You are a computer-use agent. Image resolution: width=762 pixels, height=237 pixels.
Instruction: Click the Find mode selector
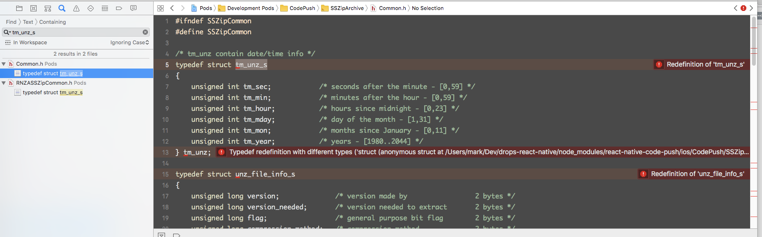click(x=11, y=22)
